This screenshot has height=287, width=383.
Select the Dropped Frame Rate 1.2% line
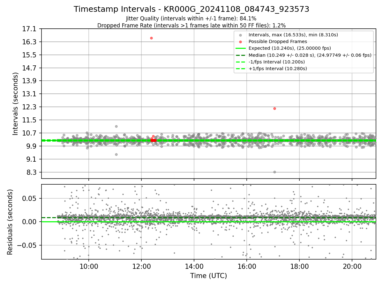[191, 26]
